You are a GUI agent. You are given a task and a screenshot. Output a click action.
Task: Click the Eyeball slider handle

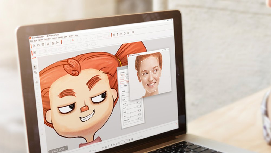point(128,105)
